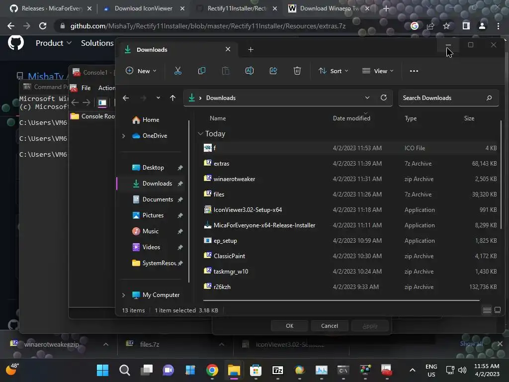This screenshot has width=509, height=382.
Task: Click the Chrome address bar URL
Action: pyautogui.click(x=208, y=26)
